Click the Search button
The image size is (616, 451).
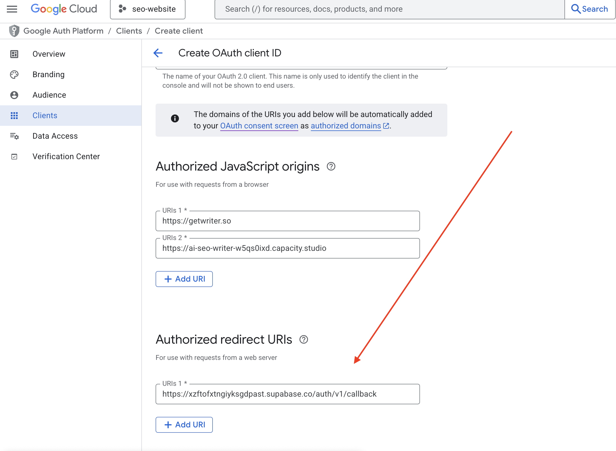coord(590,9)
